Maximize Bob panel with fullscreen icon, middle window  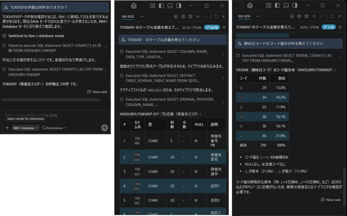click(216, 16)
